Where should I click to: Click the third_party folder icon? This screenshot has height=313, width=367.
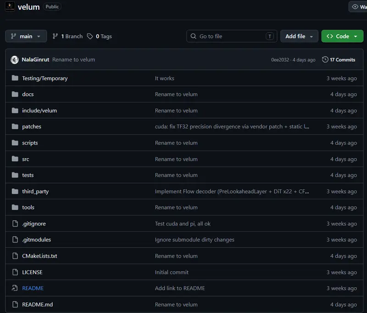(x=15, y=191)
